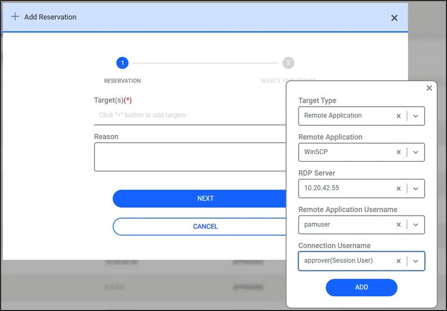Select step 1 Reservation circle
Viewport: 447px width, 311px height.
(122, 63)
